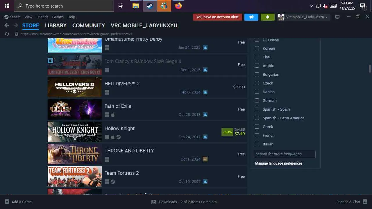Image resolution: width=372 pixels, height=209 pixels.
Task: Open the Team Fortress 2 game thumbnail
Action: (75, 176)
